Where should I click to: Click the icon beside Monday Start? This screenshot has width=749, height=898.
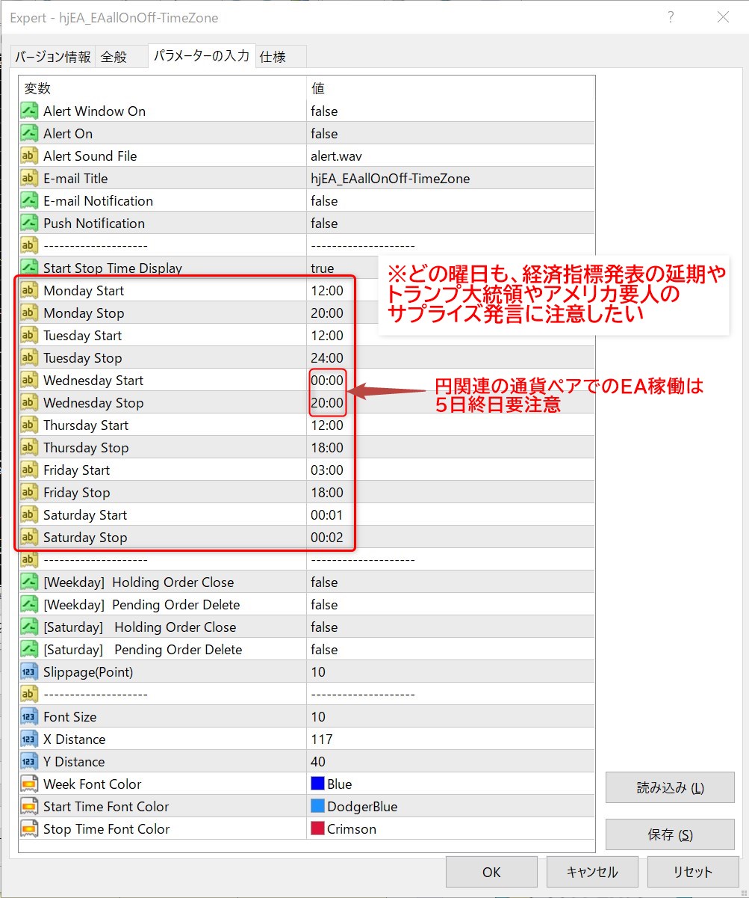[x=29, y=291]
